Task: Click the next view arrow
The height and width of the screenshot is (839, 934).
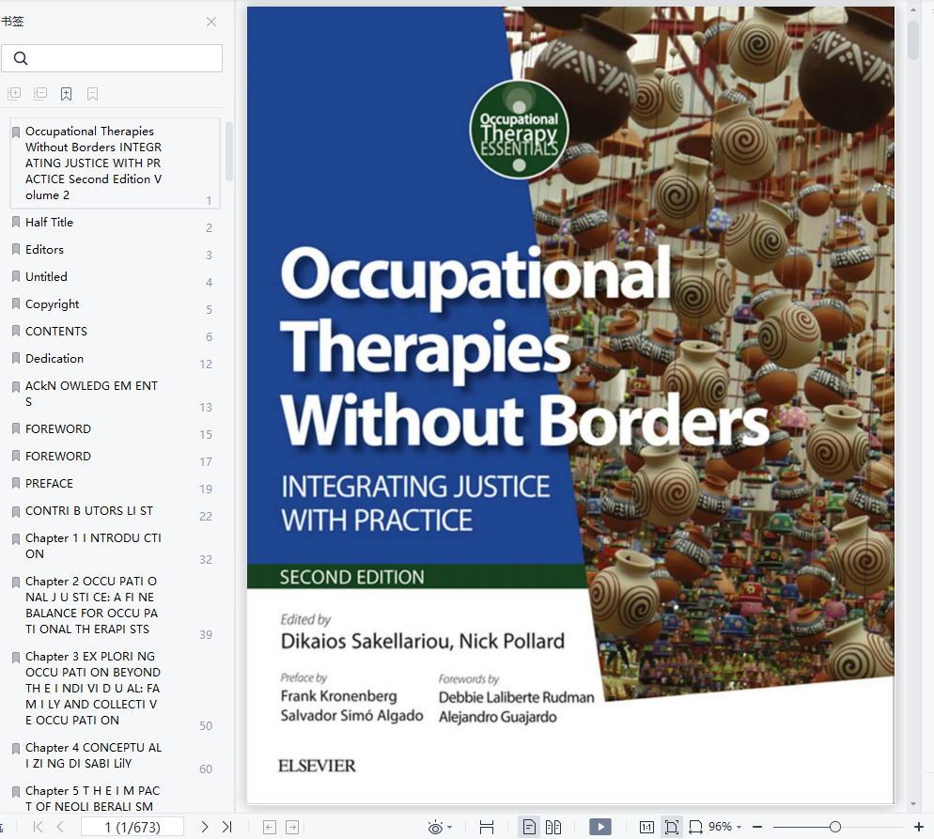Action: coord(292,827)
